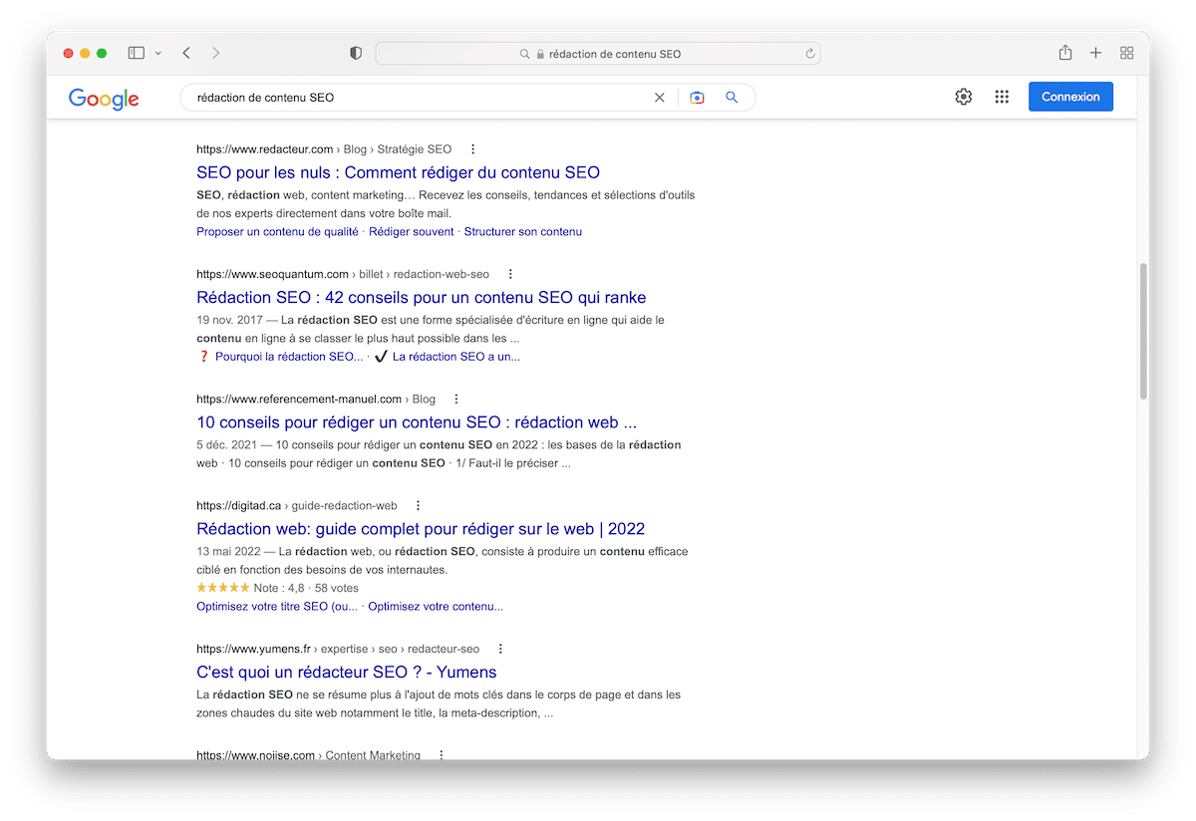Screen dimensions: 1196x821
Task: Open a new tab with plus icon
Action: click(x=1095, y=53)
